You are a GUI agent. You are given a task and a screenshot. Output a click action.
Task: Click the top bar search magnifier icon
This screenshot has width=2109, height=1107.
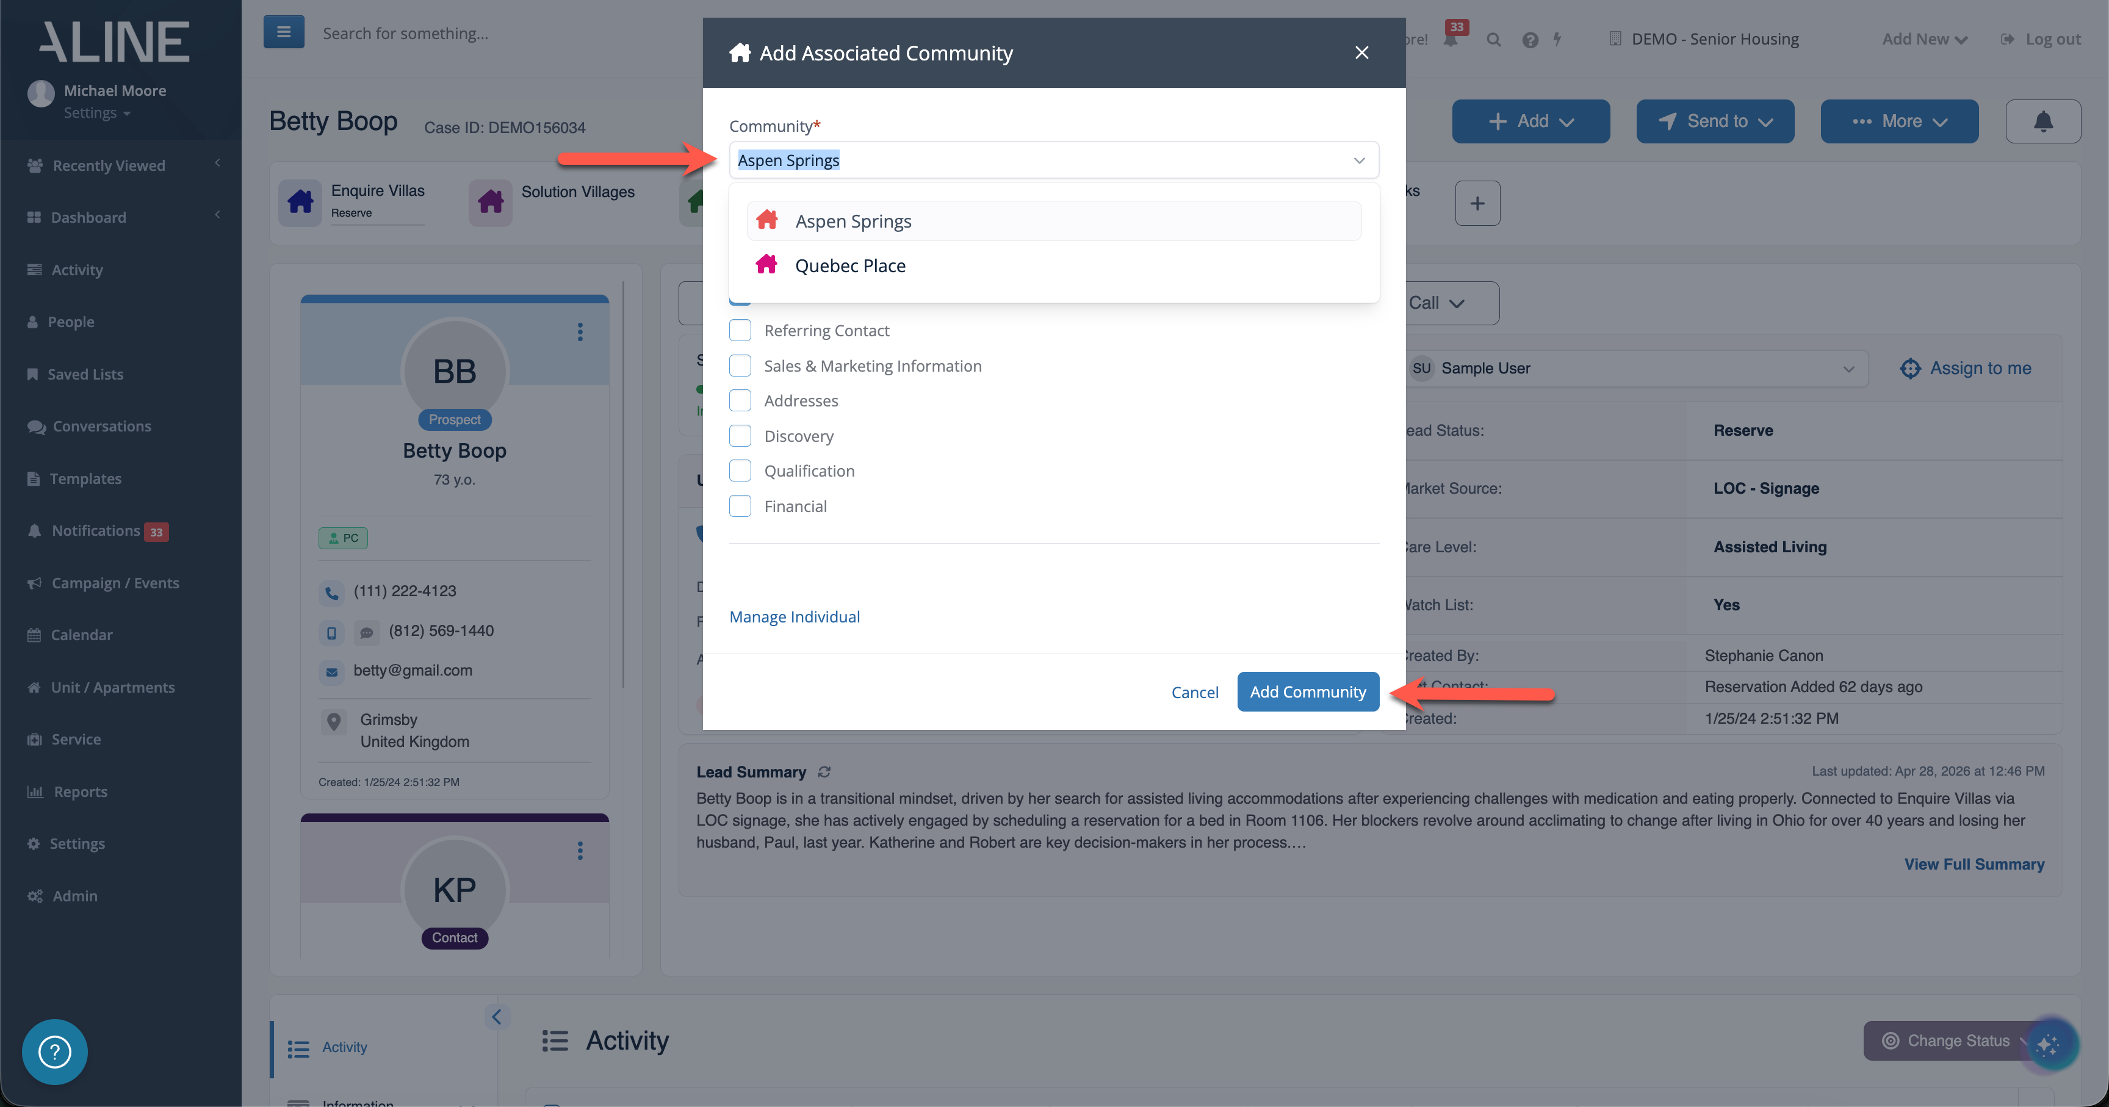tap(1494, 39)
